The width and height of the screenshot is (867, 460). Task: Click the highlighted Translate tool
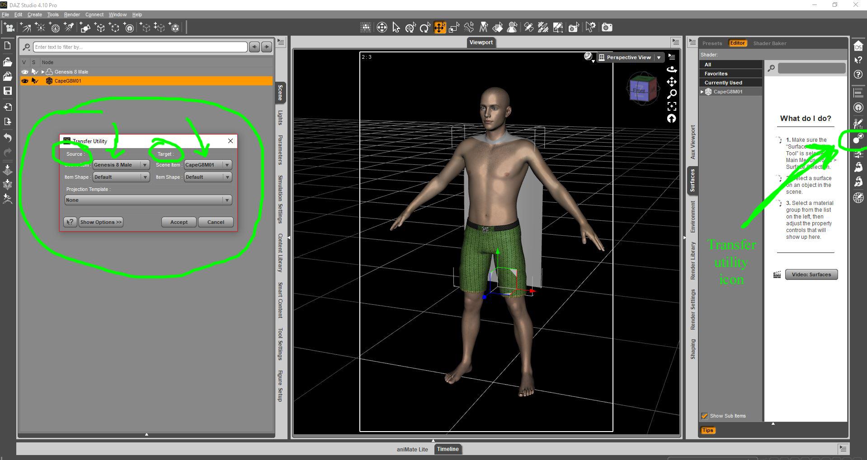coord(439,28)
